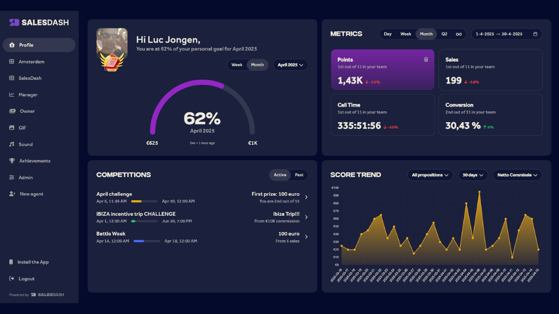Image resolution: width=559 pixels, height=314 pixels.
Task: Click the 'Ibiza Trip!!!' prize text
Action: point(286,214)
